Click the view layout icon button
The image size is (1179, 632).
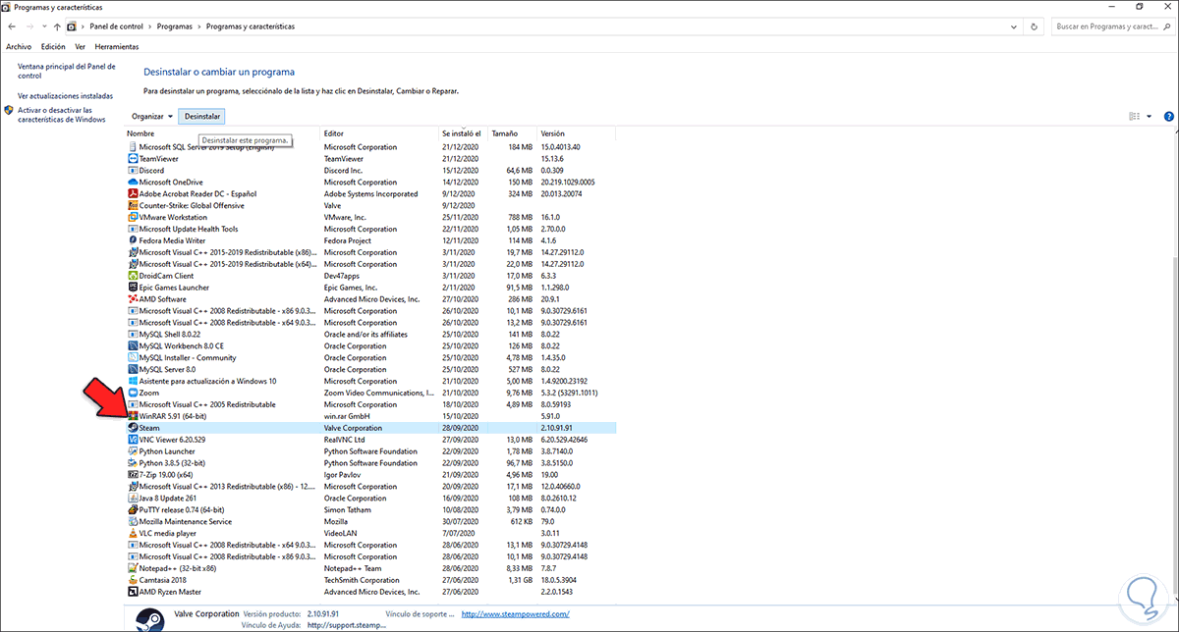point(1135,116)
